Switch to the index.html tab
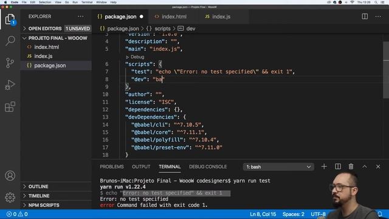 pos(174,16)
